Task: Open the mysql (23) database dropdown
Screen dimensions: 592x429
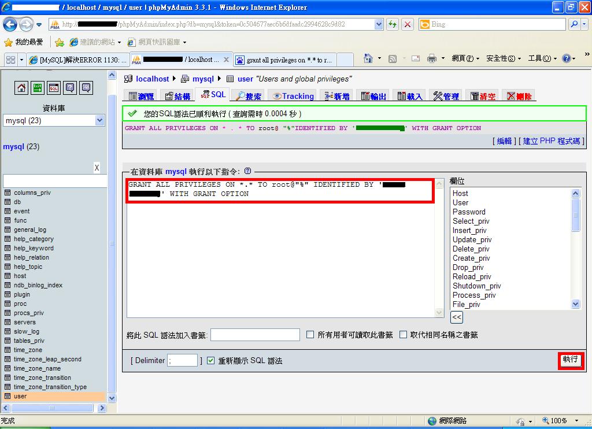Action: point(54,120)
